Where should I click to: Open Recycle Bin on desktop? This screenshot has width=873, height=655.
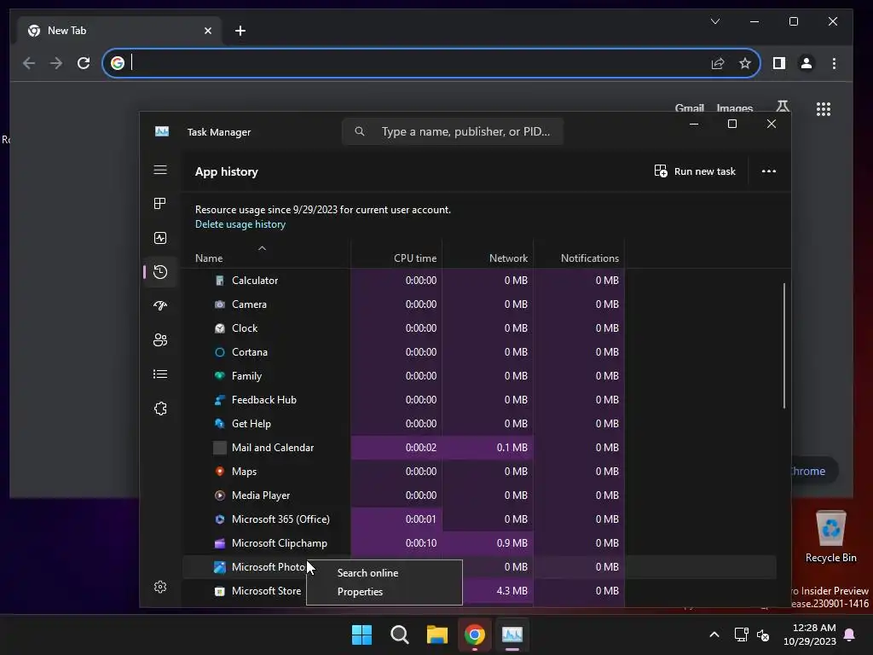coord(830,537)
